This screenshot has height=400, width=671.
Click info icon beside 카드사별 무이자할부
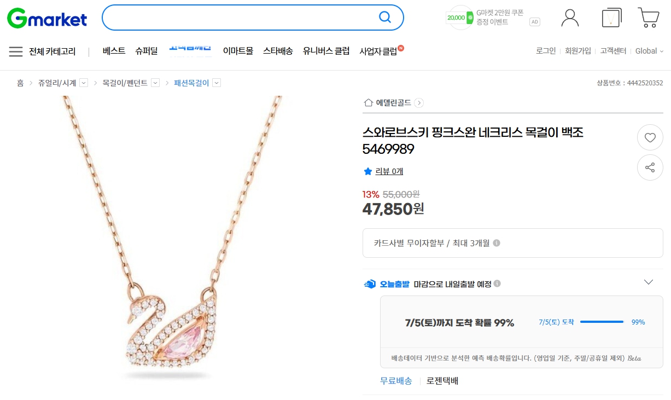pos(497,243)
